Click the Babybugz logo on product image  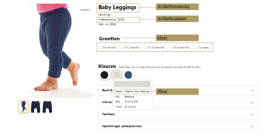pos(85,10)
